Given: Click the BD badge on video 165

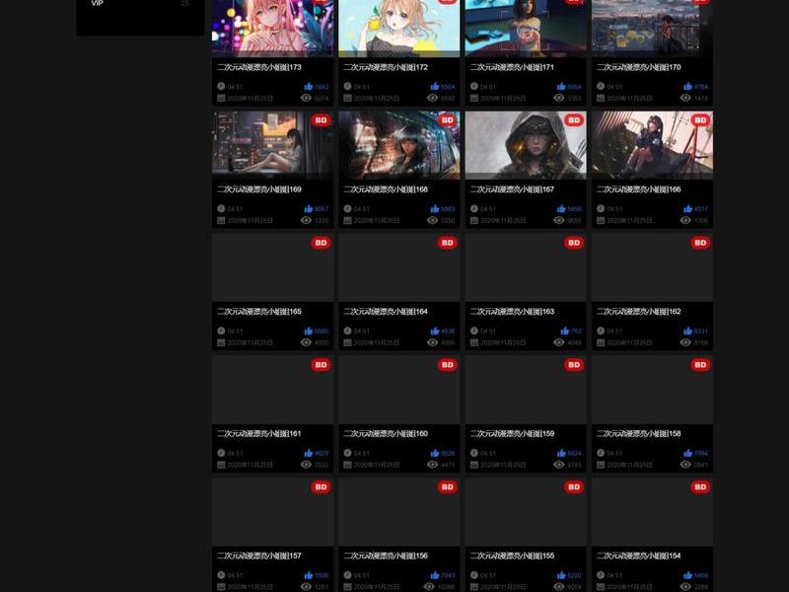Looking at the screenshot, I should (322, 243).
